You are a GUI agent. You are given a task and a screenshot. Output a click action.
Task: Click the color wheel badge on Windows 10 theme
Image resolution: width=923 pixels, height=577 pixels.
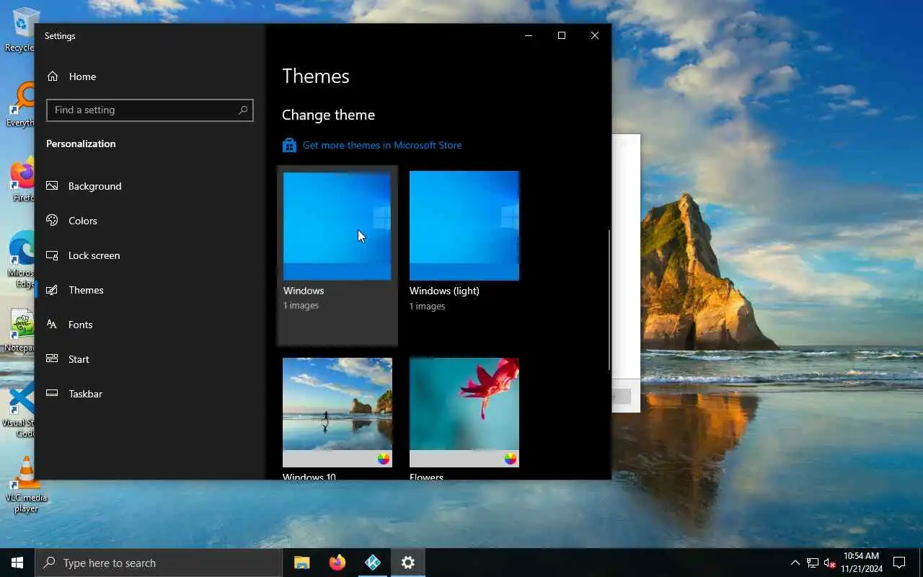pos(384,459)
